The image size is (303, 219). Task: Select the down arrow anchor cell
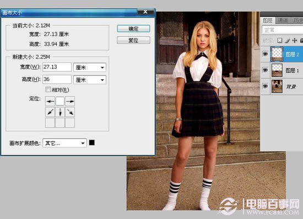60,112
